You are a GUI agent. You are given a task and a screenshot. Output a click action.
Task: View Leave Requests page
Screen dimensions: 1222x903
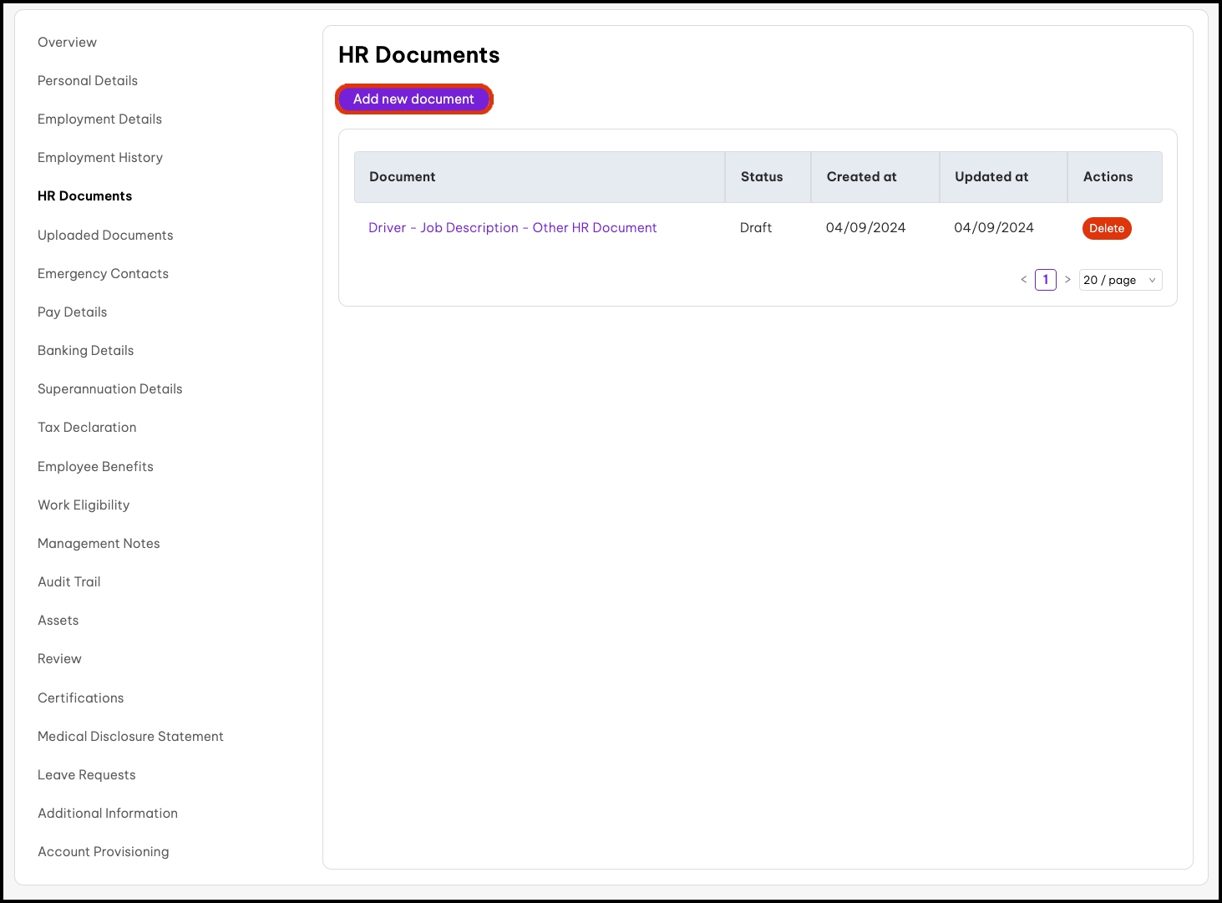[x=86, y=775]
